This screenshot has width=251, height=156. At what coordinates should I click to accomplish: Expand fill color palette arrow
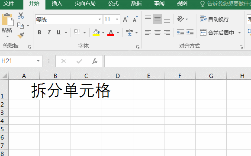coord(103,32)
